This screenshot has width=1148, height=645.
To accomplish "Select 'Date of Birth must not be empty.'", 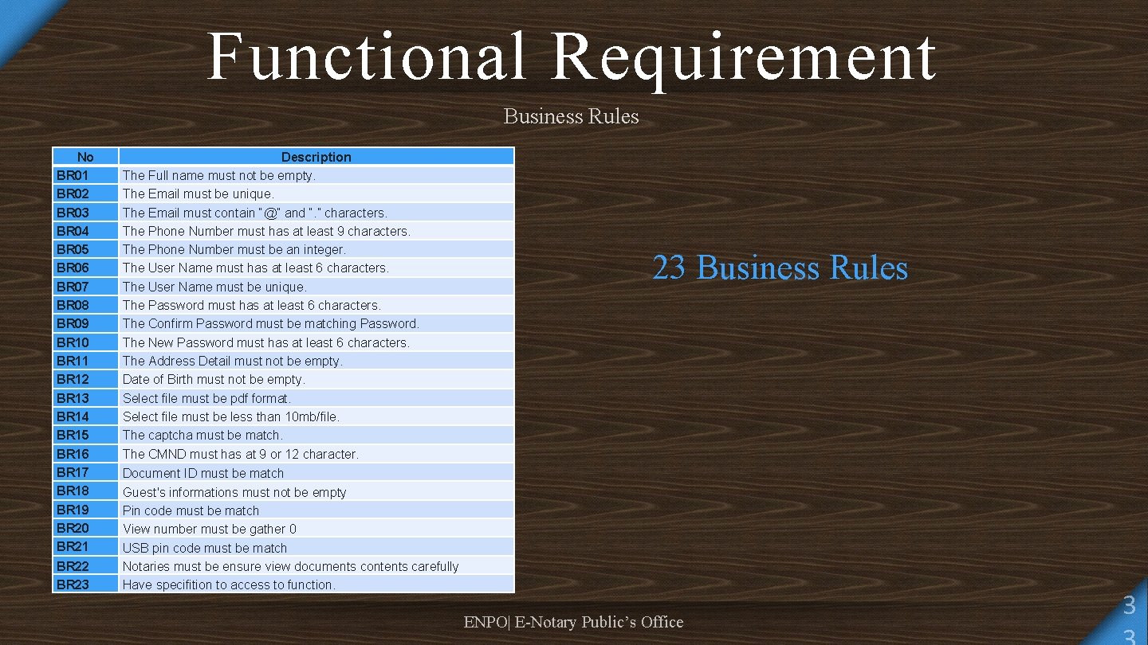I will point(316,379).
